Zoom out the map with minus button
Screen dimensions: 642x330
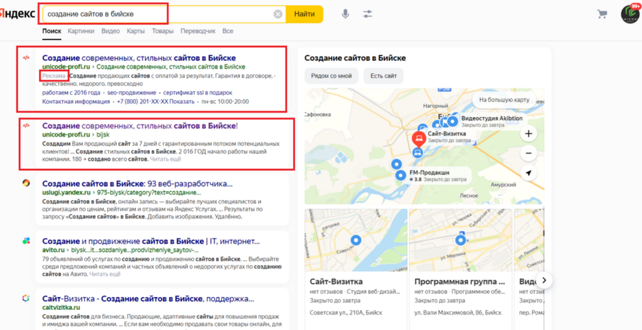point(529,153)
